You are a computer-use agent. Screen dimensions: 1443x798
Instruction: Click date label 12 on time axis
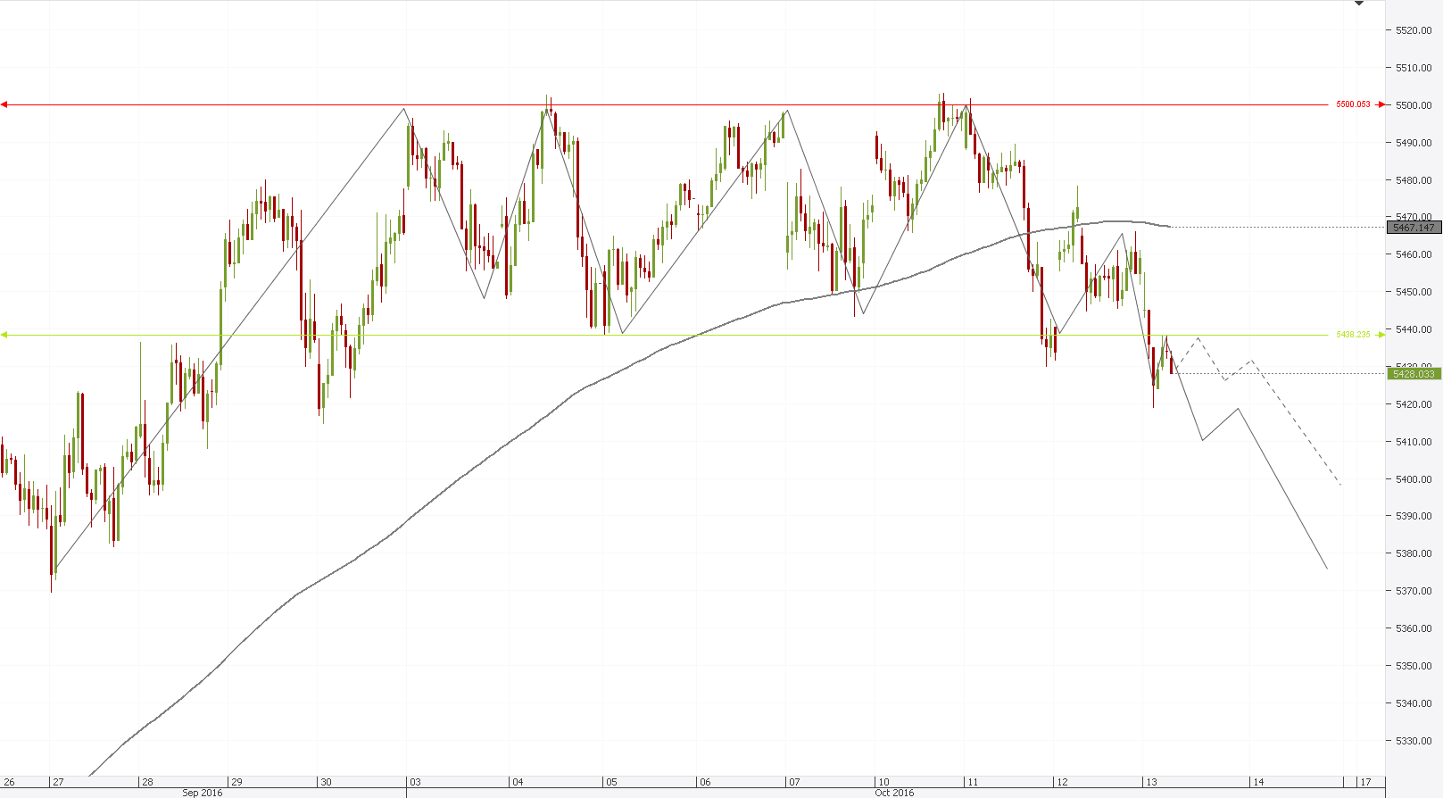(x=1062, y=782)
